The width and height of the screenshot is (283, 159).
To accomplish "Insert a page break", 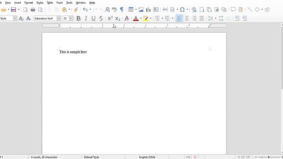I will point(165,10).
